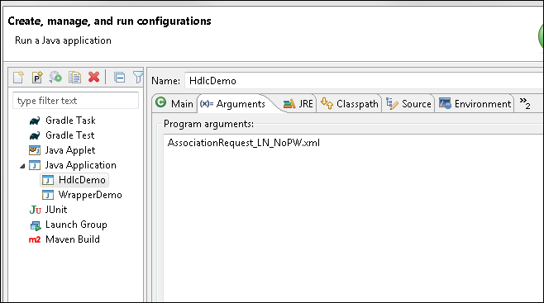The image size is (544, 303).
Task: Click the WrapperDemo Java icon
Action: click(48, 196)
